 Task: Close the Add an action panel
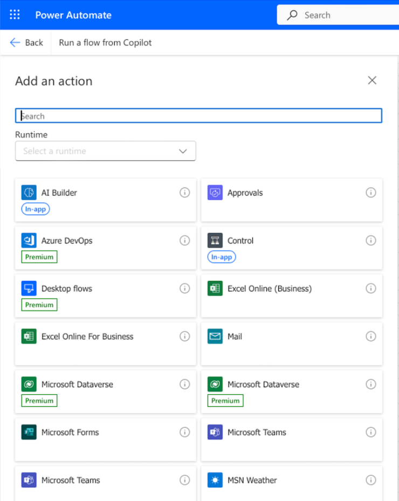coord(372,80)
